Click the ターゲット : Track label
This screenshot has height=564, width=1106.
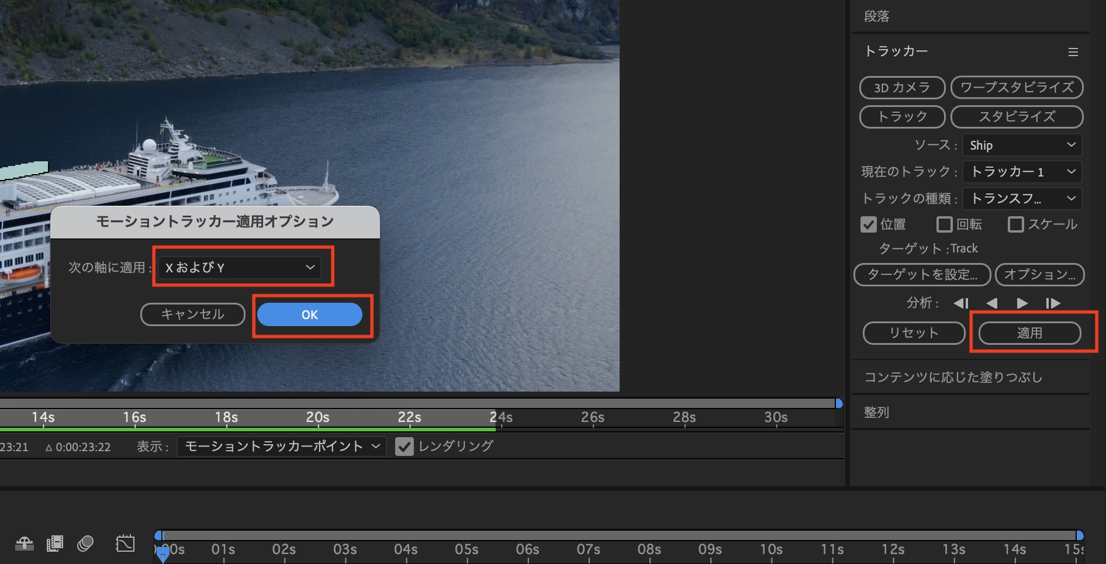point(928,248)
